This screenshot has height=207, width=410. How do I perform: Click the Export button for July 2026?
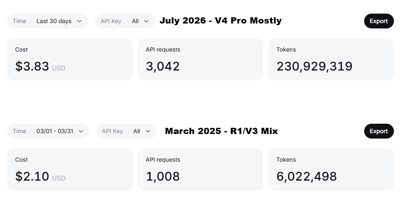click(x=379, y=21)
